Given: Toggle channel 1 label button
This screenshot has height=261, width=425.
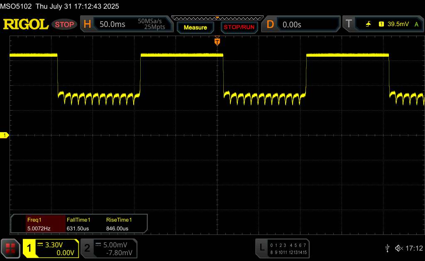Looking at the screenshot, I should [x=29, y=248].
